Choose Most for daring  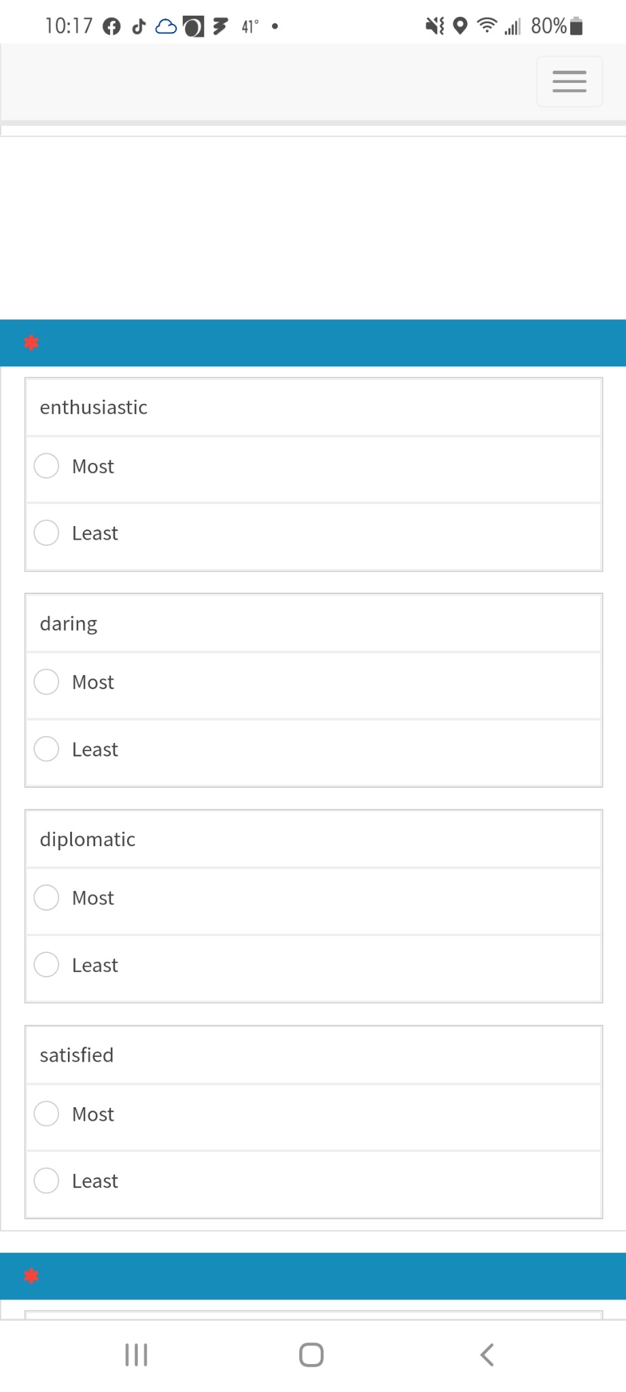tap(46, 682)
